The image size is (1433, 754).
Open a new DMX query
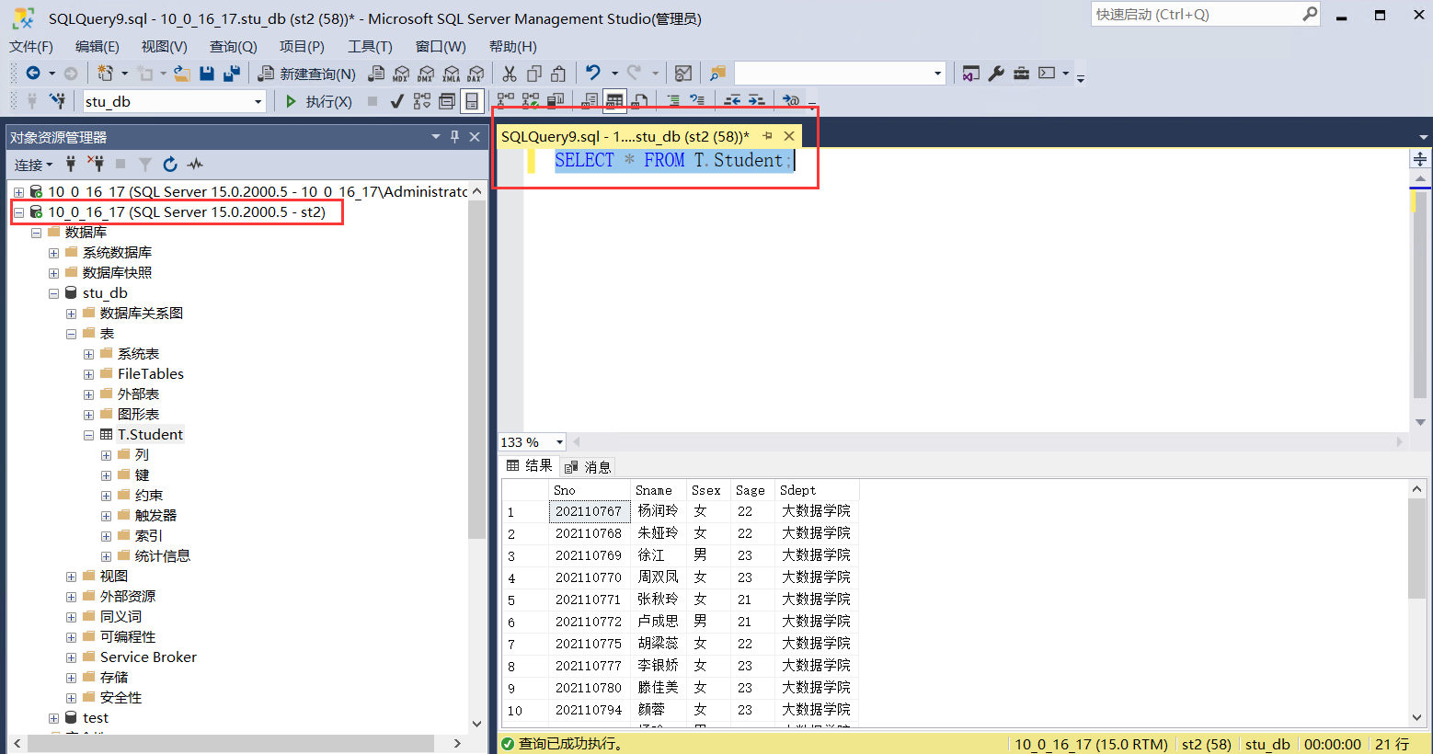426,74
